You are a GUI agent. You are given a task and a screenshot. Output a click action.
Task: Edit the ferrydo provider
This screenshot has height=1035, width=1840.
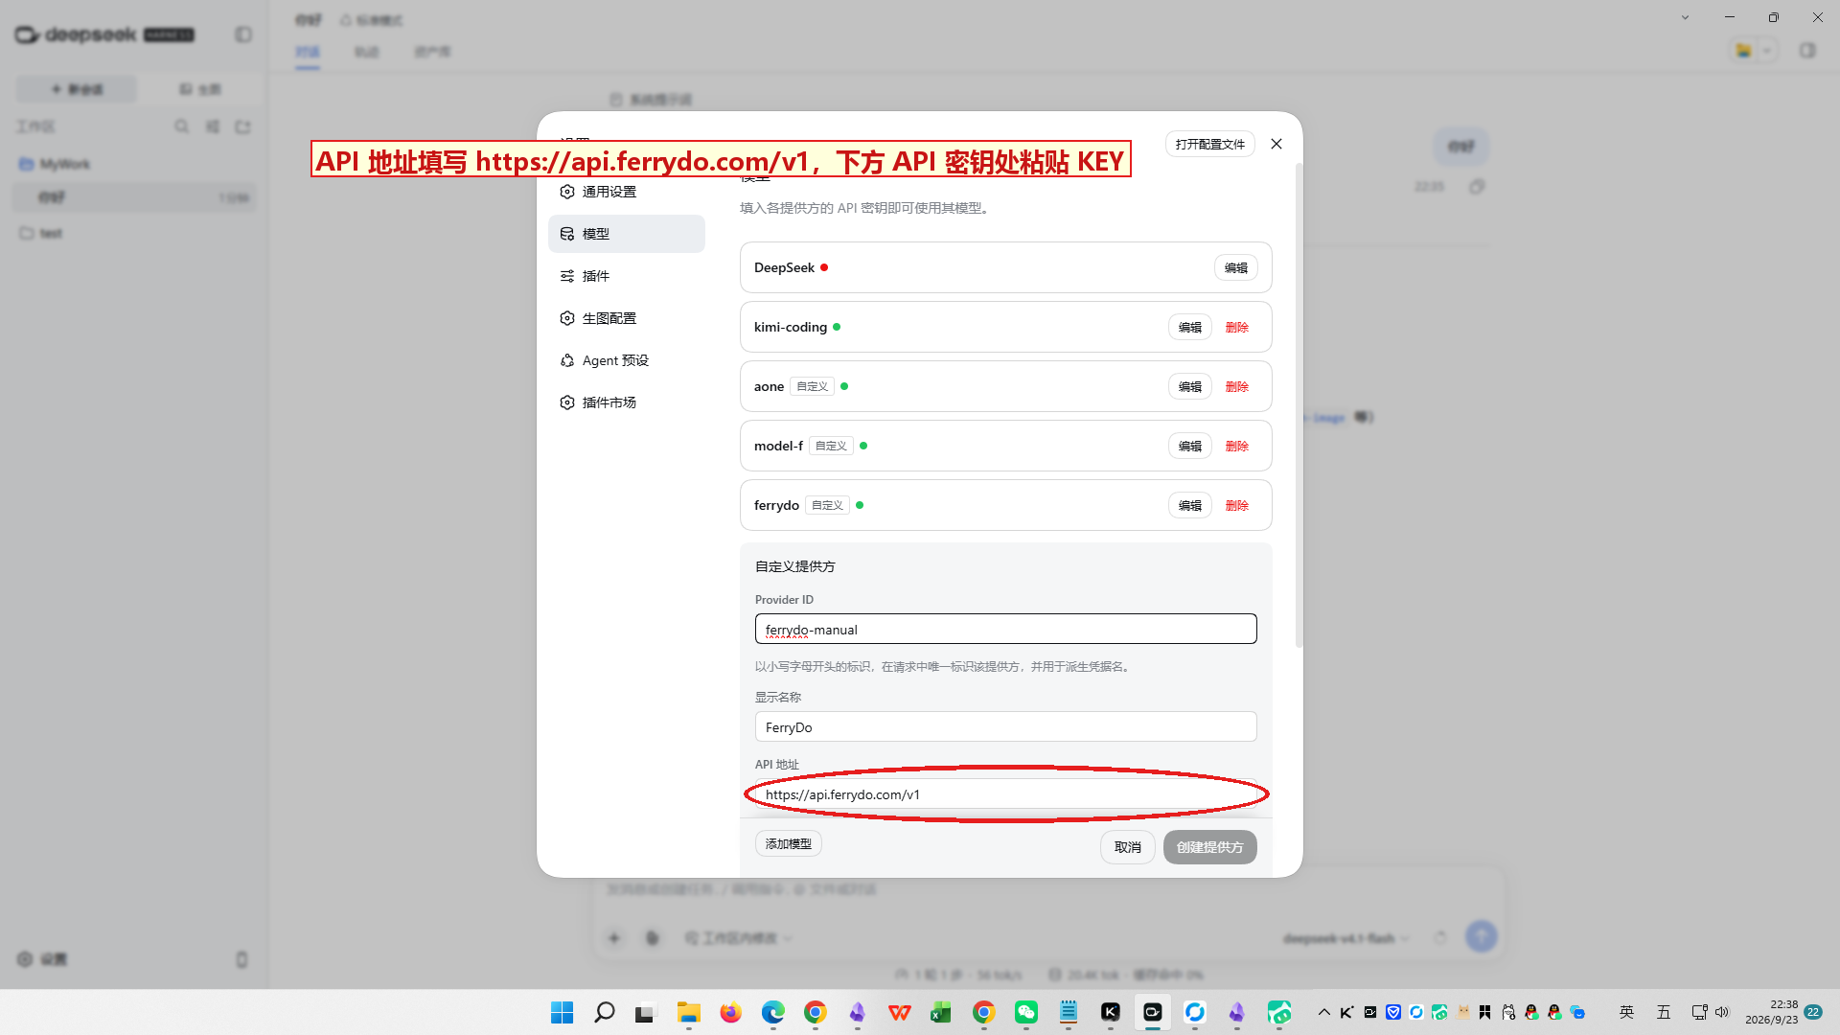(1189, 505)
